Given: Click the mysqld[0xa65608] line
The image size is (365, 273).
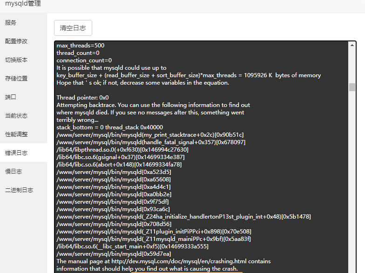Looking at the screenshot, I should [x=114, y=180].
